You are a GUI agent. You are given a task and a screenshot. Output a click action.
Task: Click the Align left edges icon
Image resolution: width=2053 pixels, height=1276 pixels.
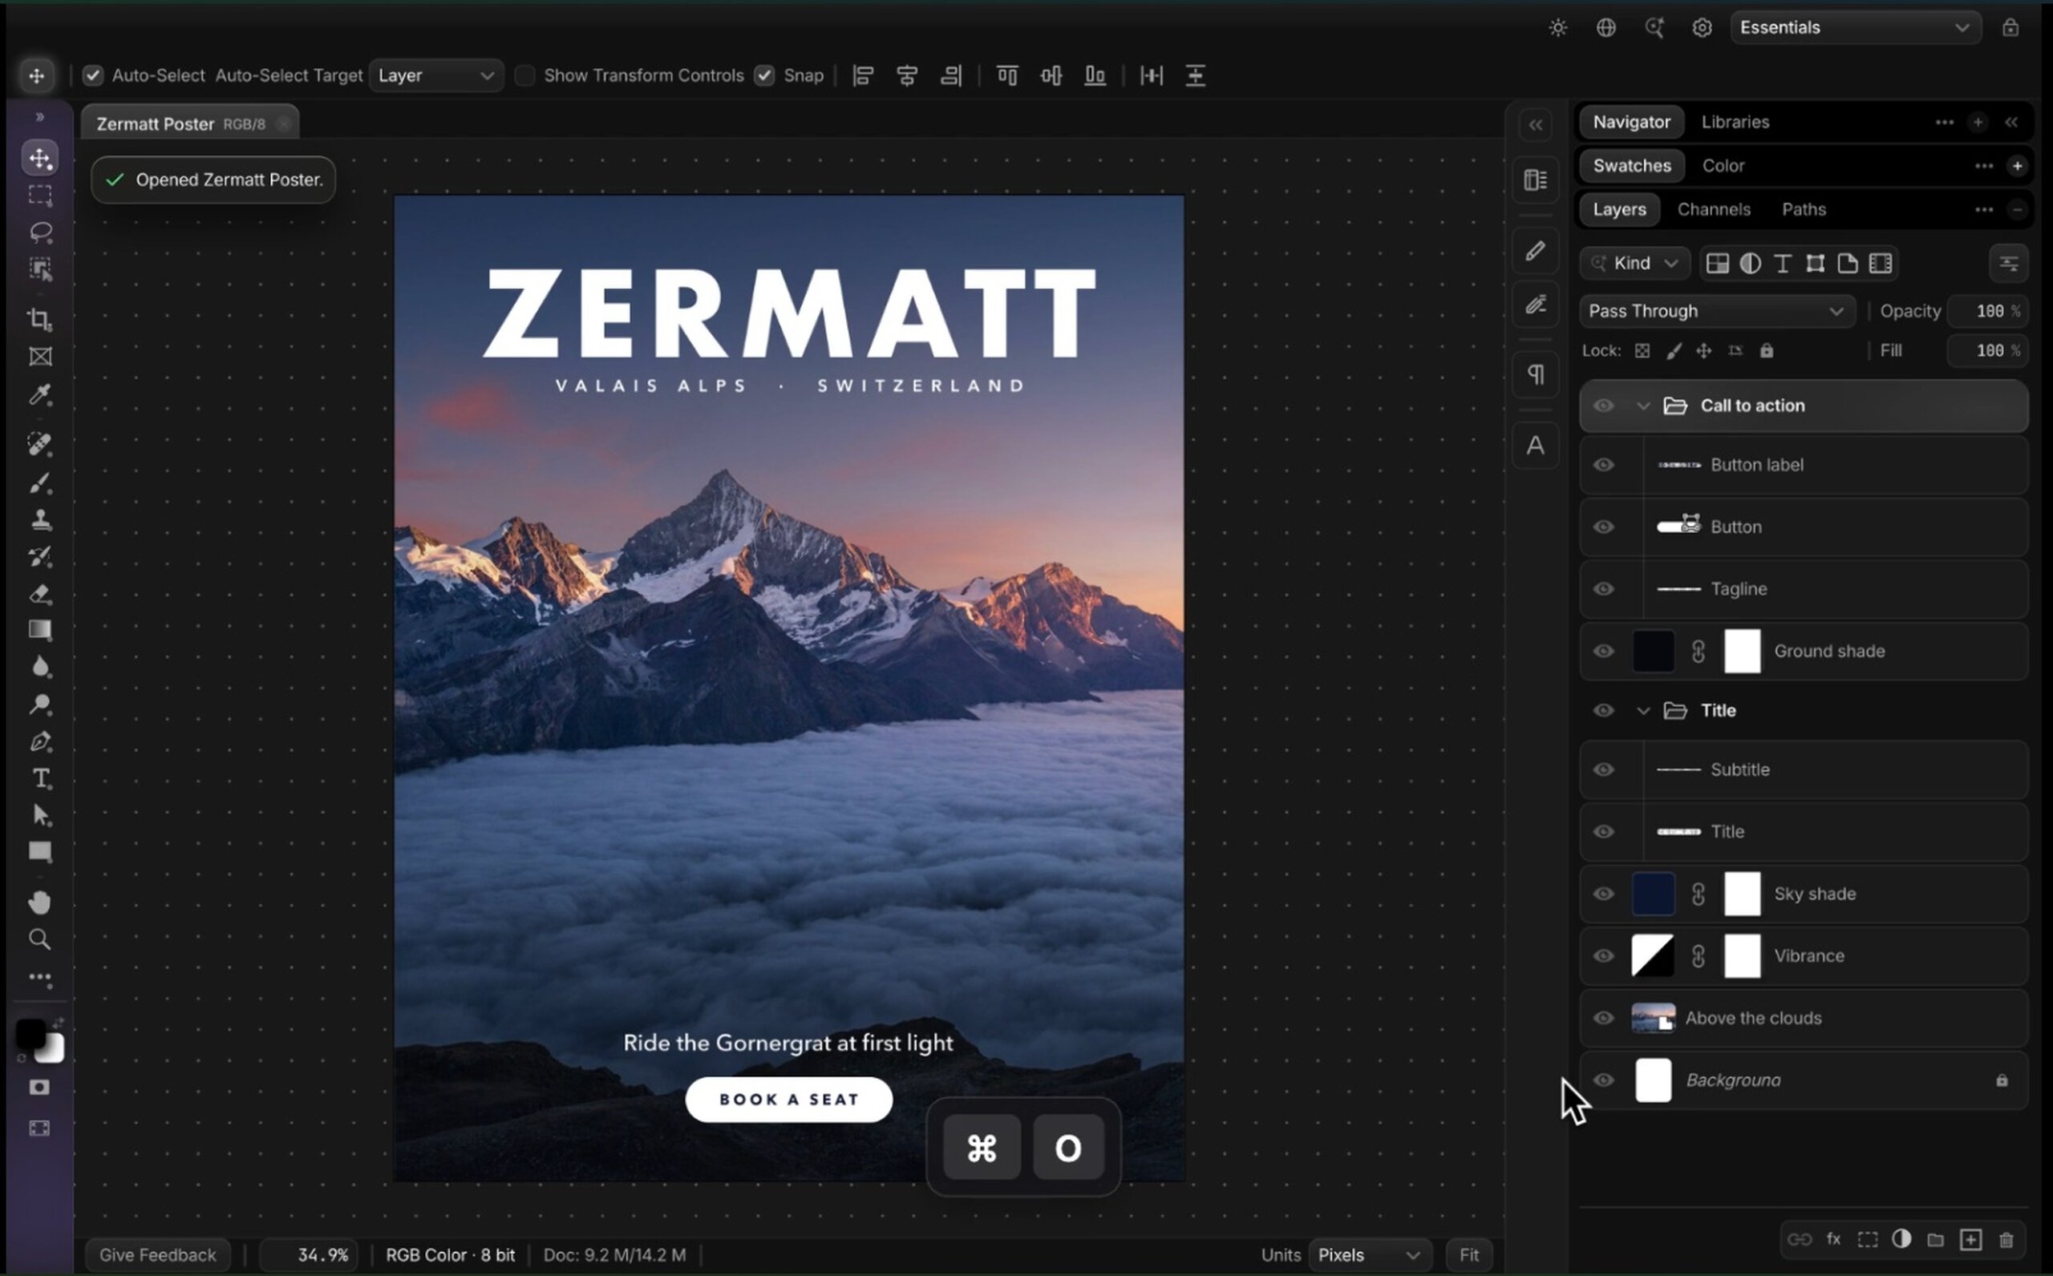tap(863, 76)
